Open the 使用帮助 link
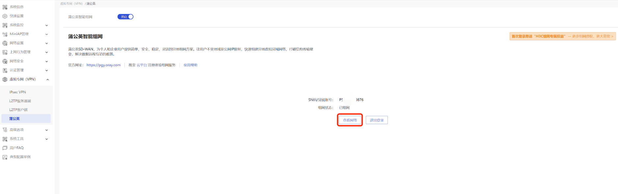Image resolution: width=618 pixels, height=194 pixels. (x=190, y=65)
